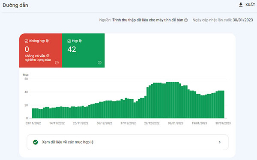Image resolution: width=257 pixels, height=160 pixels.
Task: Click the chart bar above 28/12/2022
Action: tap(152, 101)
